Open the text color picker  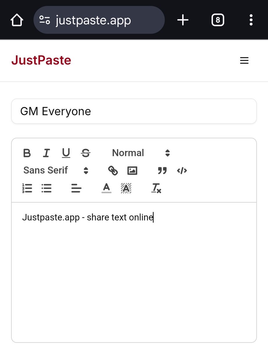tap(106, 188)
